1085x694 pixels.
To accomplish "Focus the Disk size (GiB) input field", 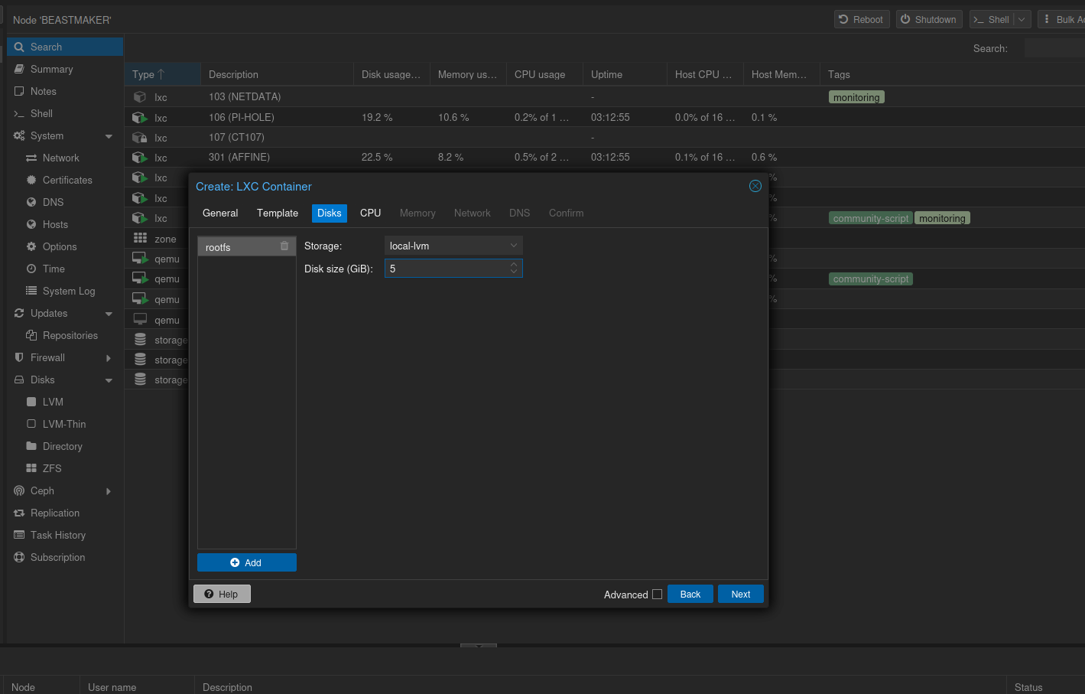I will (447, 269).
